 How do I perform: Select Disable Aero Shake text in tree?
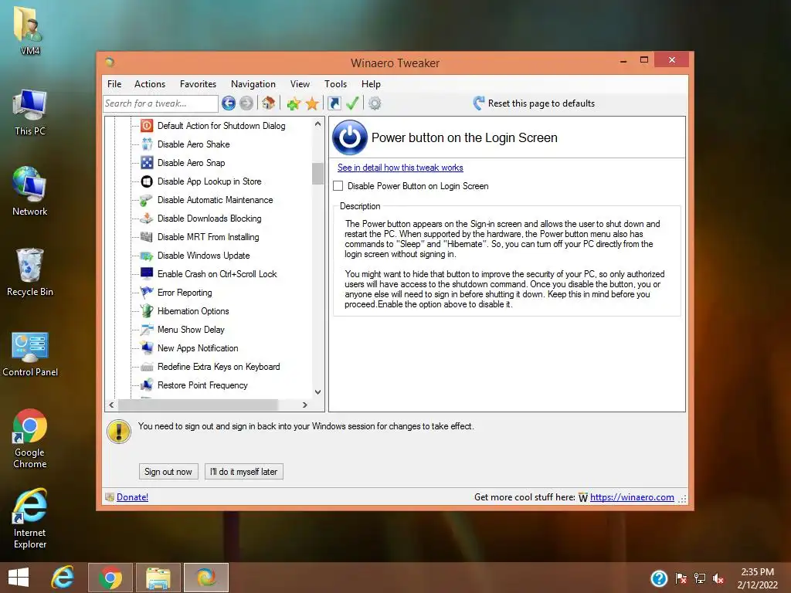(193, 144)
